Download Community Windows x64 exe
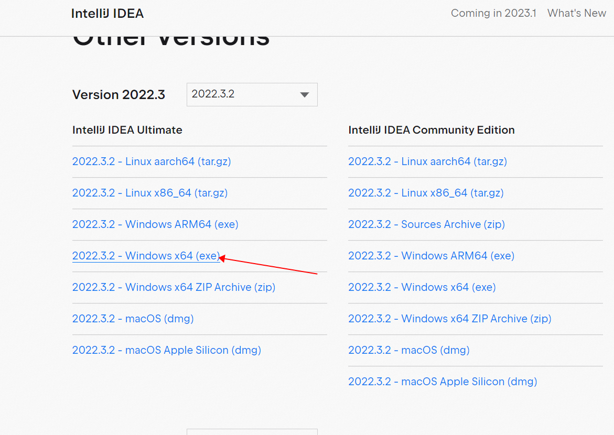 click(422, 287)
